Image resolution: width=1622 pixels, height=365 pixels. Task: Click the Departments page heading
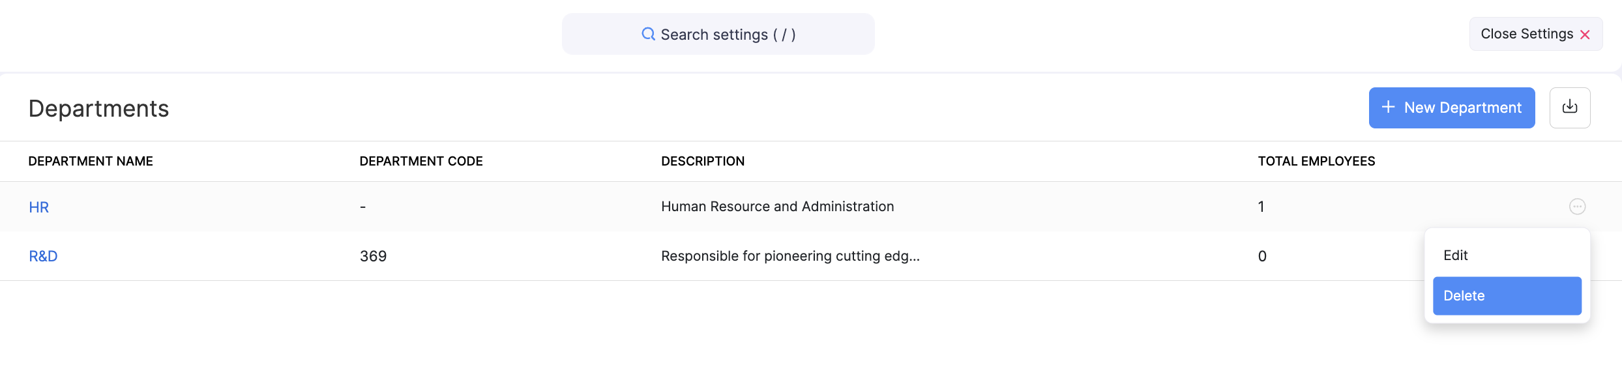coord(99,109)
